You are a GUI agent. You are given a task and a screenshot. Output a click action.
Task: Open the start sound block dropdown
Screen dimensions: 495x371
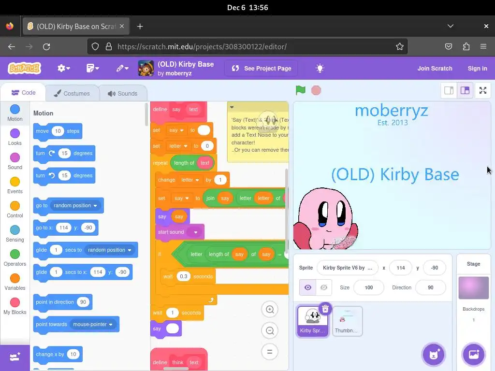point(195,232)
